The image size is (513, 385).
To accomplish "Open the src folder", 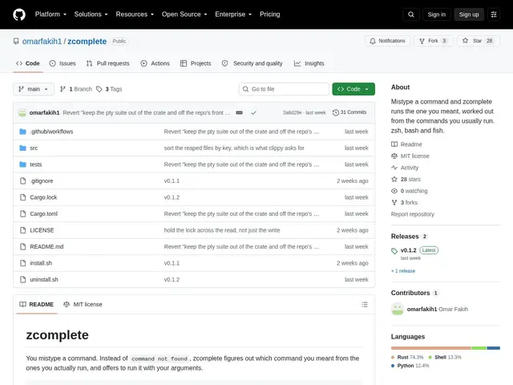I will [x=34, y=148].
